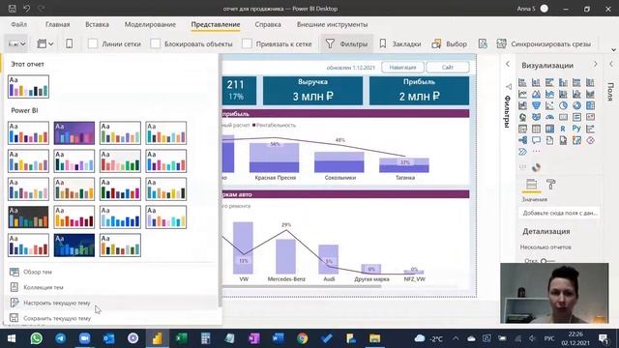
Task: Select the pie chart visual
Action: tap(563, 105)
